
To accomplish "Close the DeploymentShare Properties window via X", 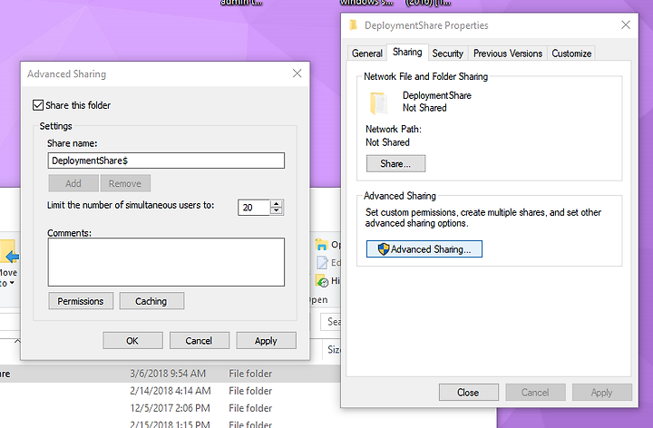I will pyautogui.click(x=626, y=25).
